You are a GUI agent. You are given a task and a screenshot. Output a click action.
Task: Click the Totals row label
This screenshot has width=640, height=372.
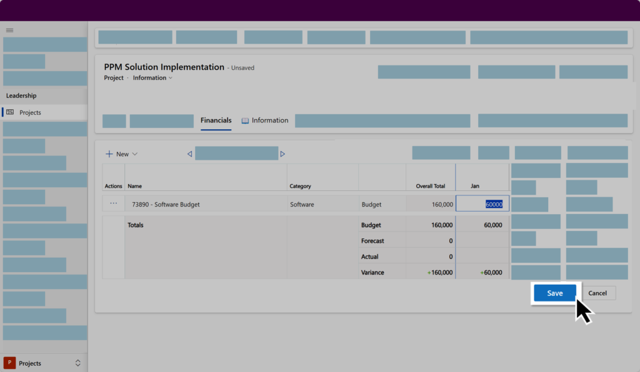point(136,225)
